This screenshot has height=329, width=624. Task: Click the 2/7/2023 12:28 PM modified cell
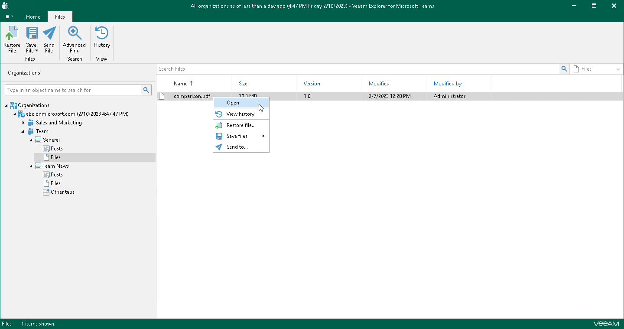click(390, 96)
